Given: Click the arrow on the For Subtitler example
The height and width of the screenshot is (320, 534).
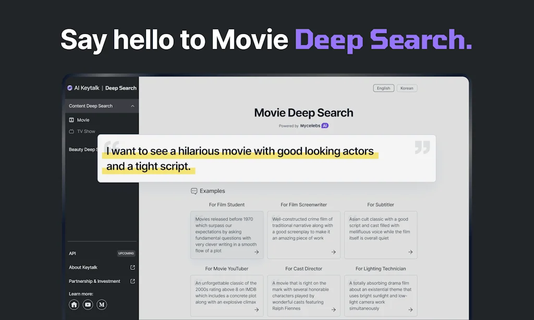Looking at the screenshot, I should (410, 251).
